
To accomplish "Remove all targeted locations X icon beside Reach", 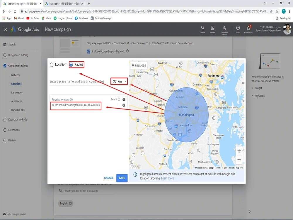I will [124, 99].
